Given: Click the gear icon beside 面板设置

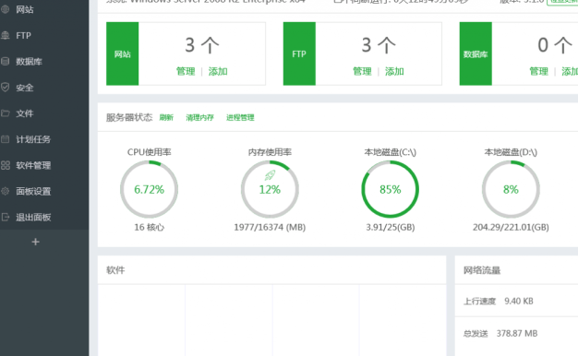Looking at the screenshot, I should [6, 191].
